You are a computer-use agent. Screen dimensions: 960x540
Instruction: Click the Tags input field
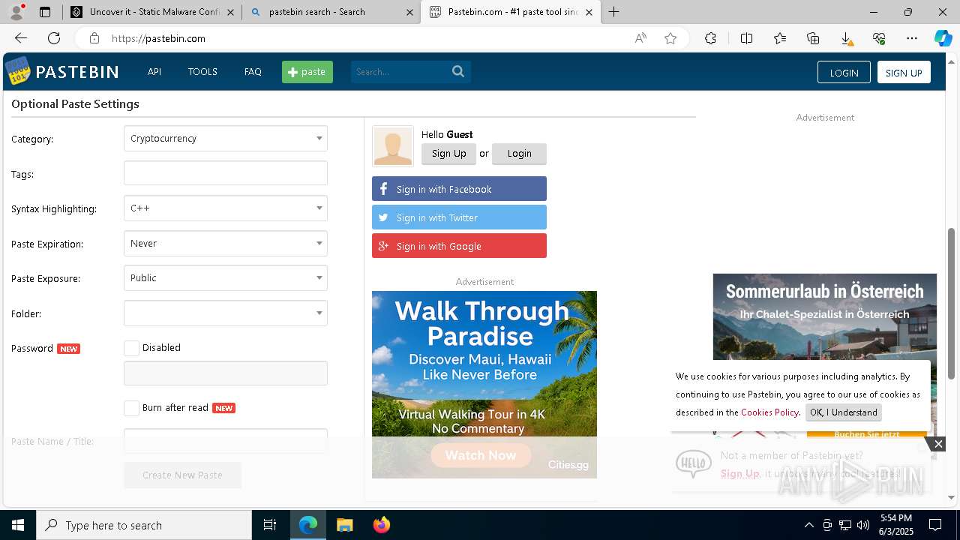tap(226, 173)
